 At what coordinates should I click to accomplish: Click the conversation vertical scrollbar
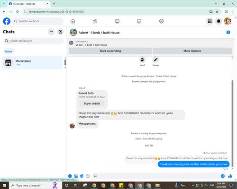click(232, 124)
